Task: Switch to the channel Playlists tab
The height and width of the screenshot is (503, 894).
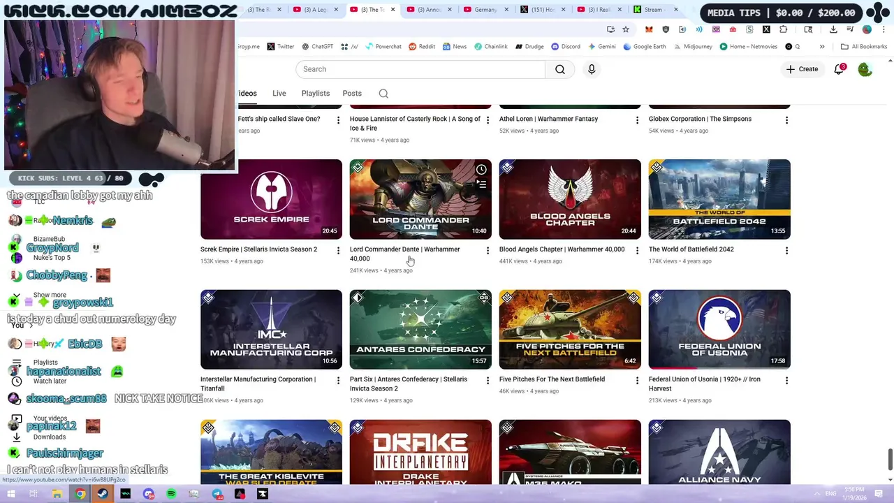Action: click(x=315, y=94)
